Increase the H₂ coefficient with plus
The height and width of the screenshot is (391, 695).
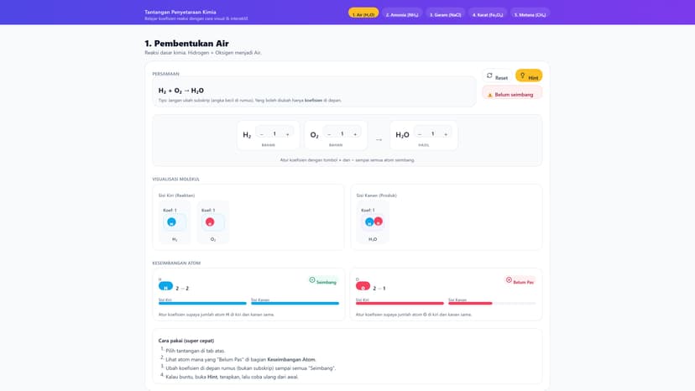(287, 134)
